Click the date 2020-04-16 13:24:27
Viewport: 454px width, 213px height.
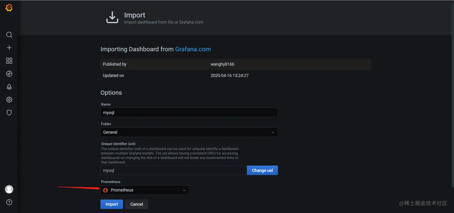click(x=230, y=76)
